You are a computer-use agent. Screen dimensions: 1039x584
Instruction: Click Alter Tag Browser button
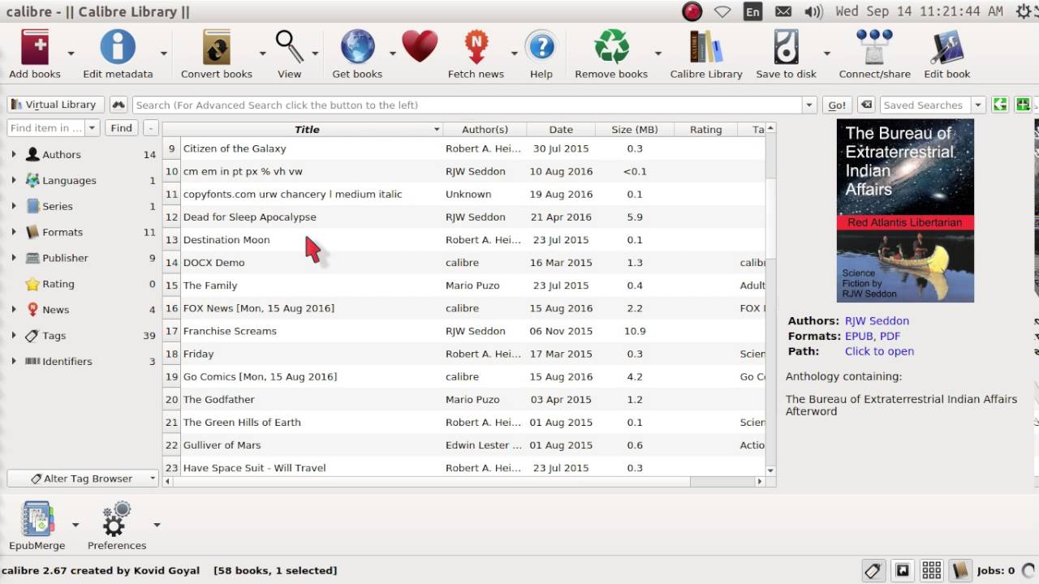click(82, 479)
